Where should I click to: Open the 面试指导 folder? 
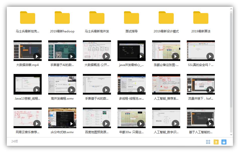point(131,18)
